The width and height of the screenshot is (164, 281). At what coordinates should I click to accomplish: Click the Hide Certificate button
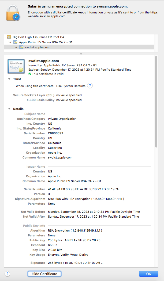44,274
